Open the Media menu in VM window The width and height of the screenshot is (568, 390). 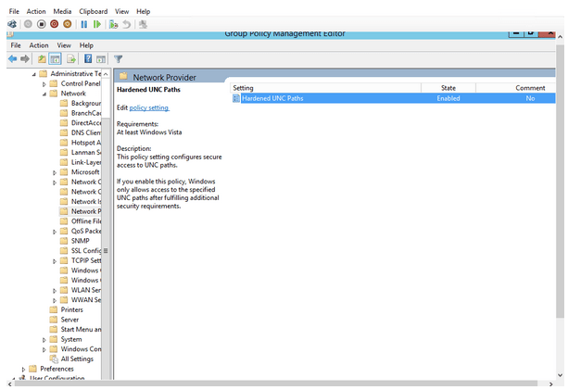[62, 12]
